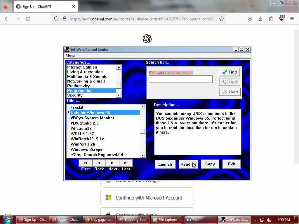Select WinPerl 3.2b title
Viewport: 299px width, 224px height.
click(105, 144)
